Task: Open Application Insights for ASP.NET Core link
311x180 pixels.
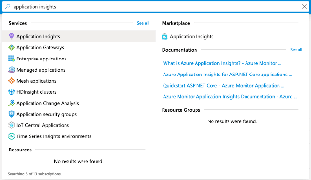Action: coord(227,75)
